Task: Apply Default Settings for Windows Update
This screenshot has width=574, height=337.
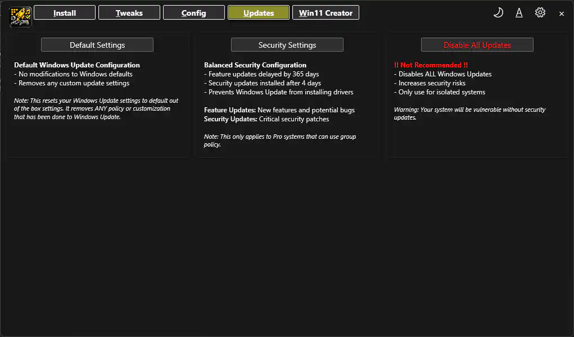Action: [x=97, y=45]
